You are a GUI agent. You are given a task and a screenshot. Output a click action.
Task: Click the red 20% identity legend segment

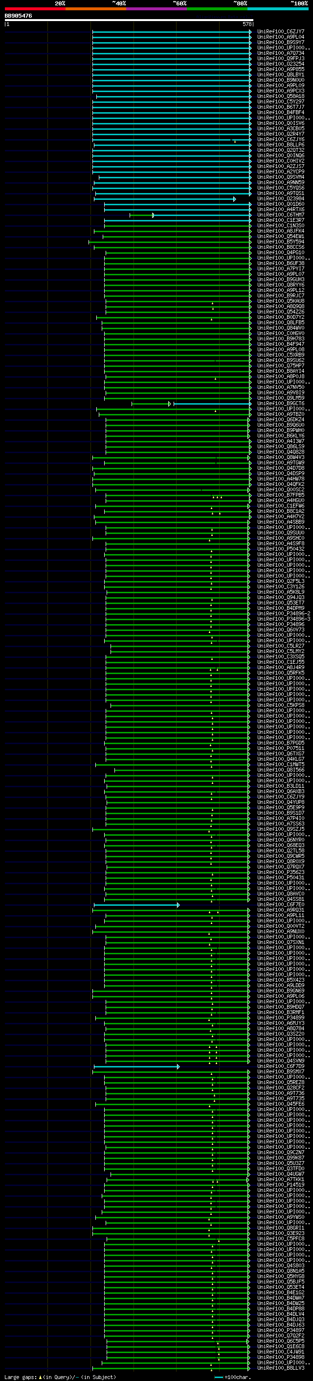(x=35, y=9)
